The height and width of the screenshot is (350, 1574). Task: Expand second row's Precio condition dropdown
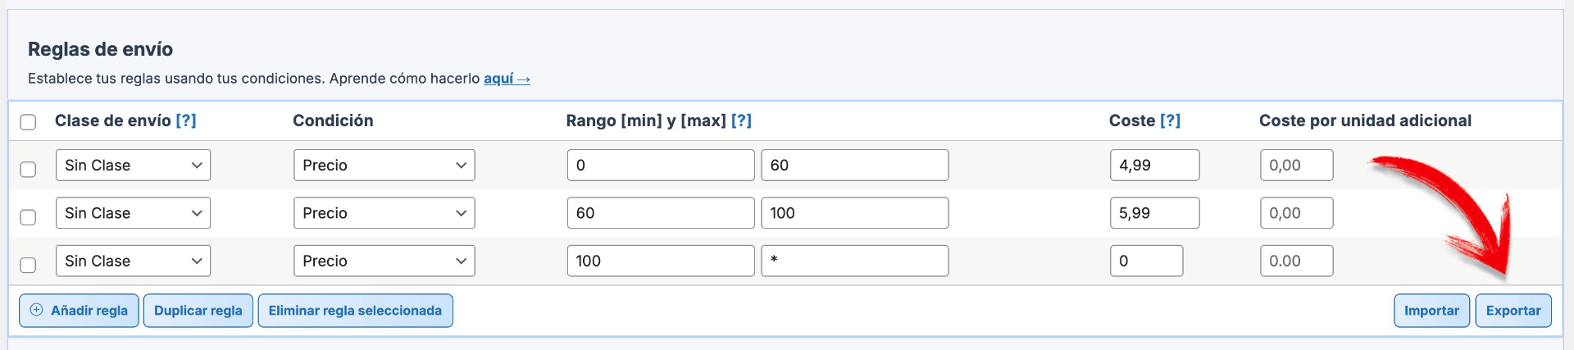click(x=384, y=213)
